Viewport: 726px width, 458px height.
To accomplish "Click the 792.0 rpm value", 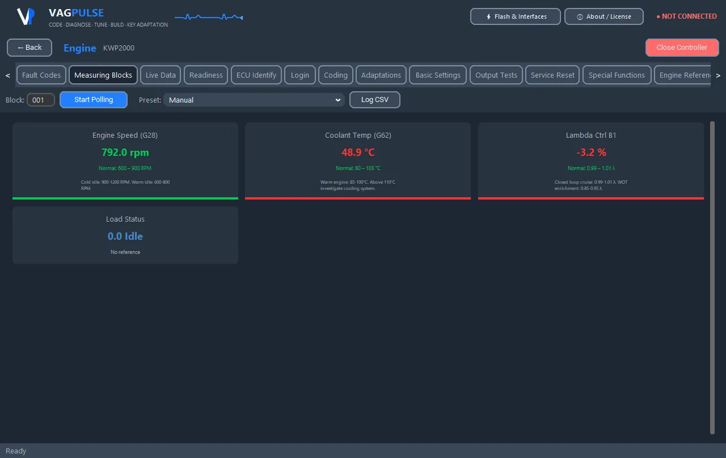I will [x=125, y=152].
